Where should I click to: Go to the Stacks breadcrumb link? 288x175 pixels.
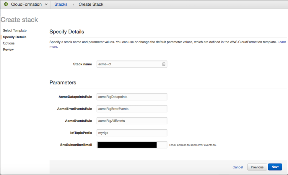click(61, 4)
